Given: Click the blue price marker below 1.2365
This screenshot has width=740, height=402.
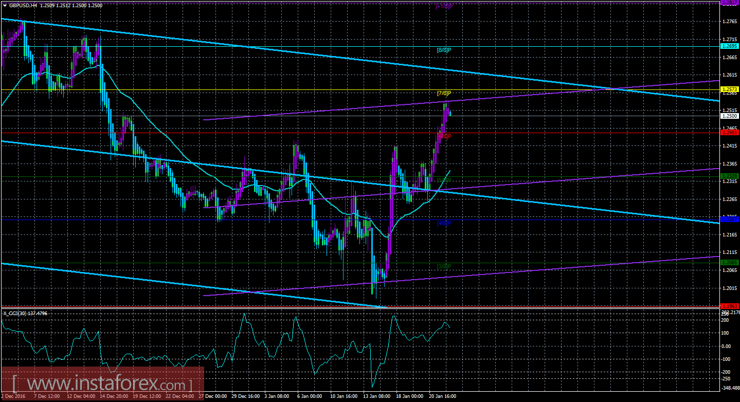Looking at the screenshot, I should point(731,220).
